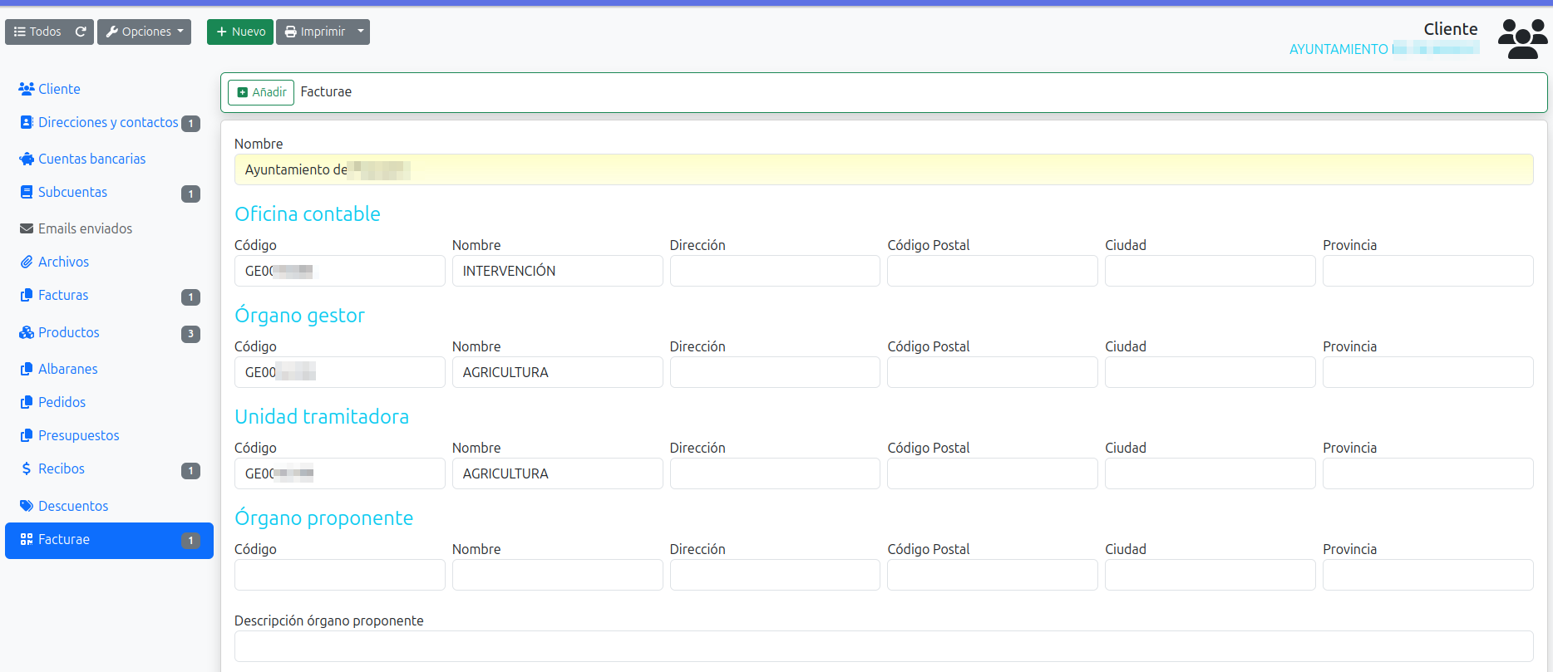The width and height of the screenshot is (1553, 672).
Task: Follow the AYUNTAMIENTO client link
Action: coord(1383,49)
